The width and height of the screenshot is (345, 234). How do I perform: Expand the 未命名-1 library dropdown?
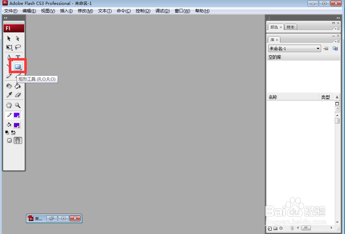point(294,49)
